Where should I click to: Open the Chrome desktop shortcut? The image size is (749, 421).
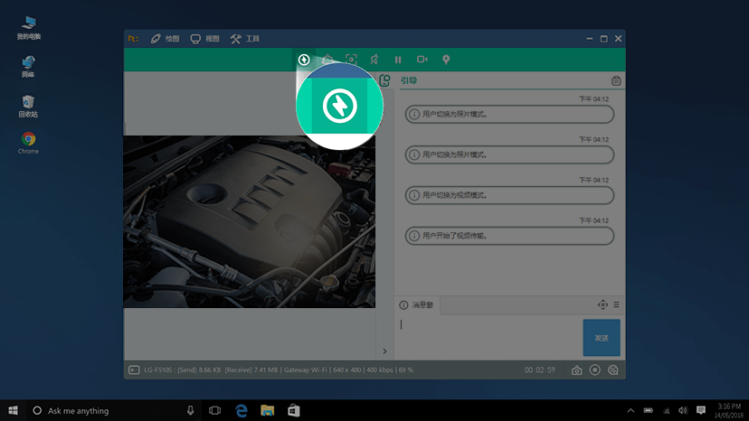(x=28, y=143)
